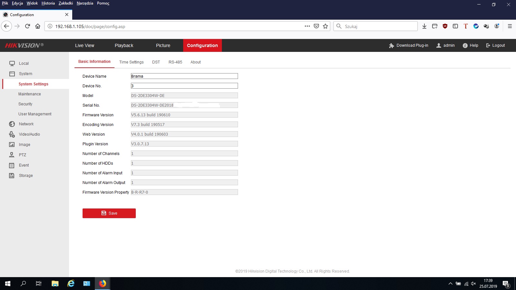This screenshot has width=516, height=290.
Task: Switch to the RS-485 tab
Action: 175,62
